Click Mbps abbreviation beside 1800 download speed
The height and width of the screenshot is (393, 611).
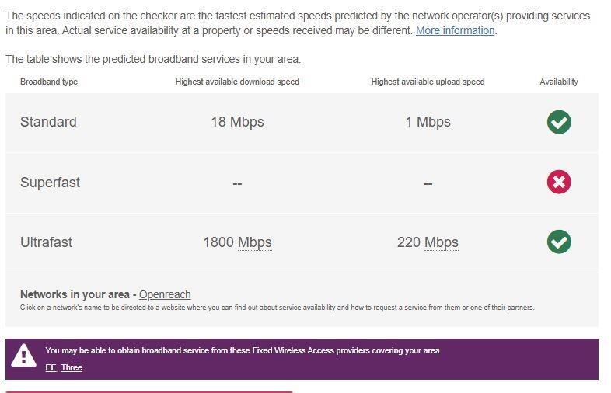click(x=254, y=242)
